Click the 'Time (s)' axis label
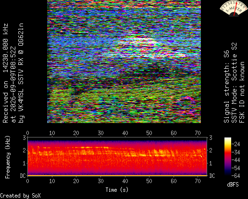The height and width of the screenshot is (199, 248). [x=117, y=190]
